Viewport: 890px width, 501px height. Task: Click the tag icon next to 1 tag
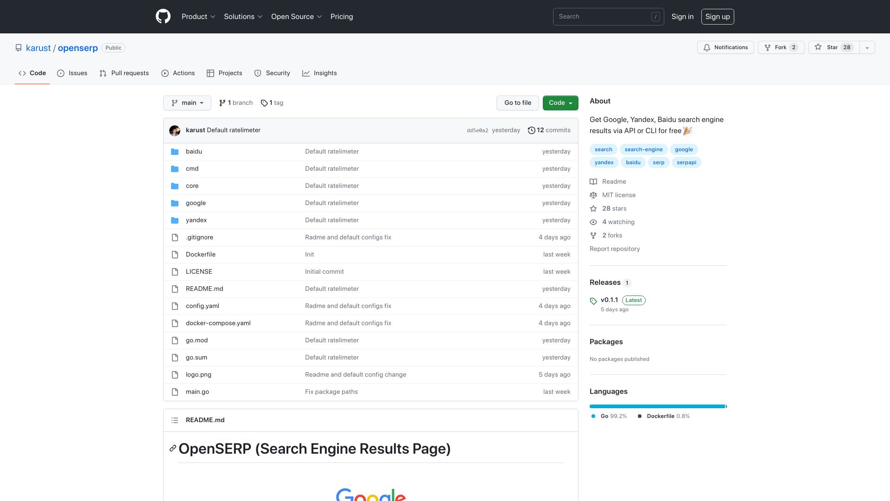264,103
